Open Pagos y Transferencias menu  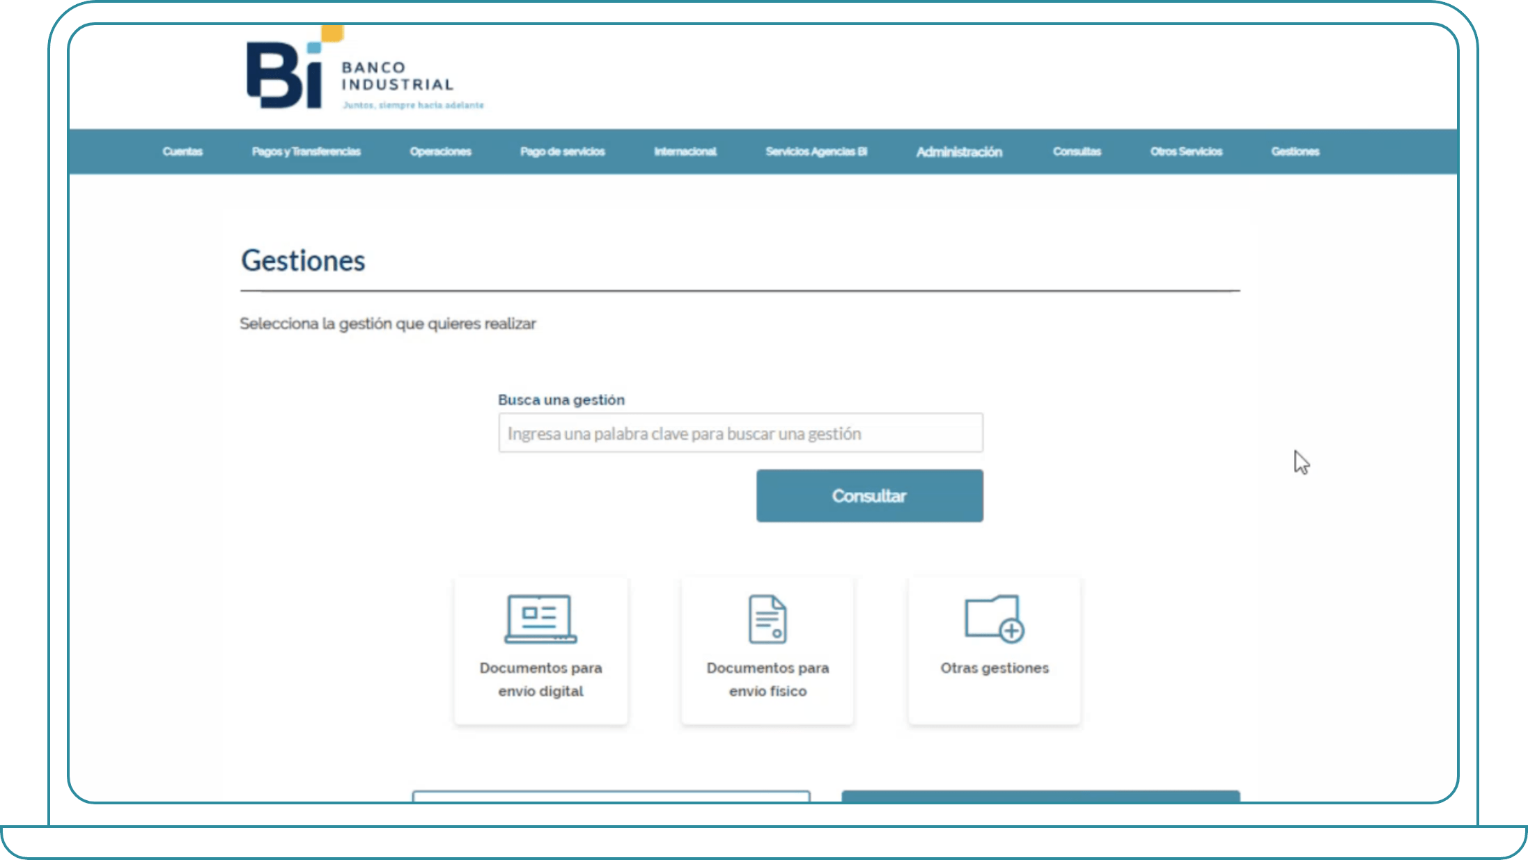coord(306,152)
